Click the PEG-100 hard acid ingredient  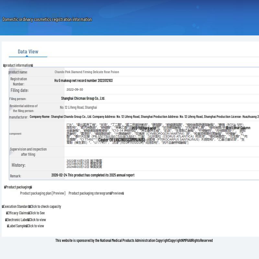pos(144,128)
